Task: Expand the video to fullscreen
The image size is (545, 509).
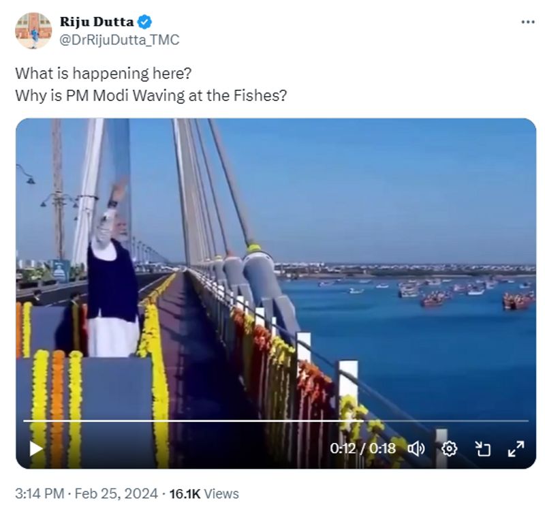Action: click(x=516, y=448)
